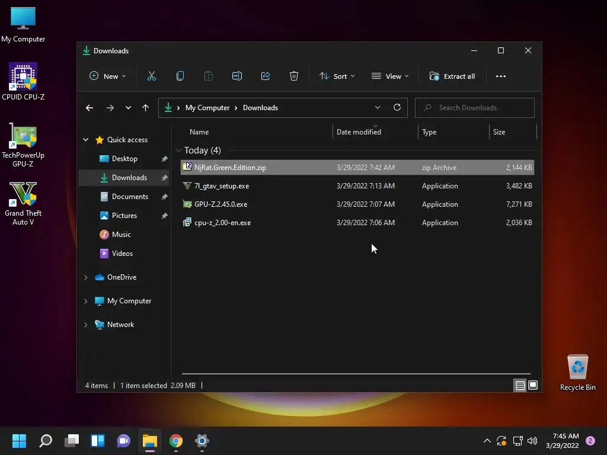Click the Delete trash can icon

click(294, 76)
